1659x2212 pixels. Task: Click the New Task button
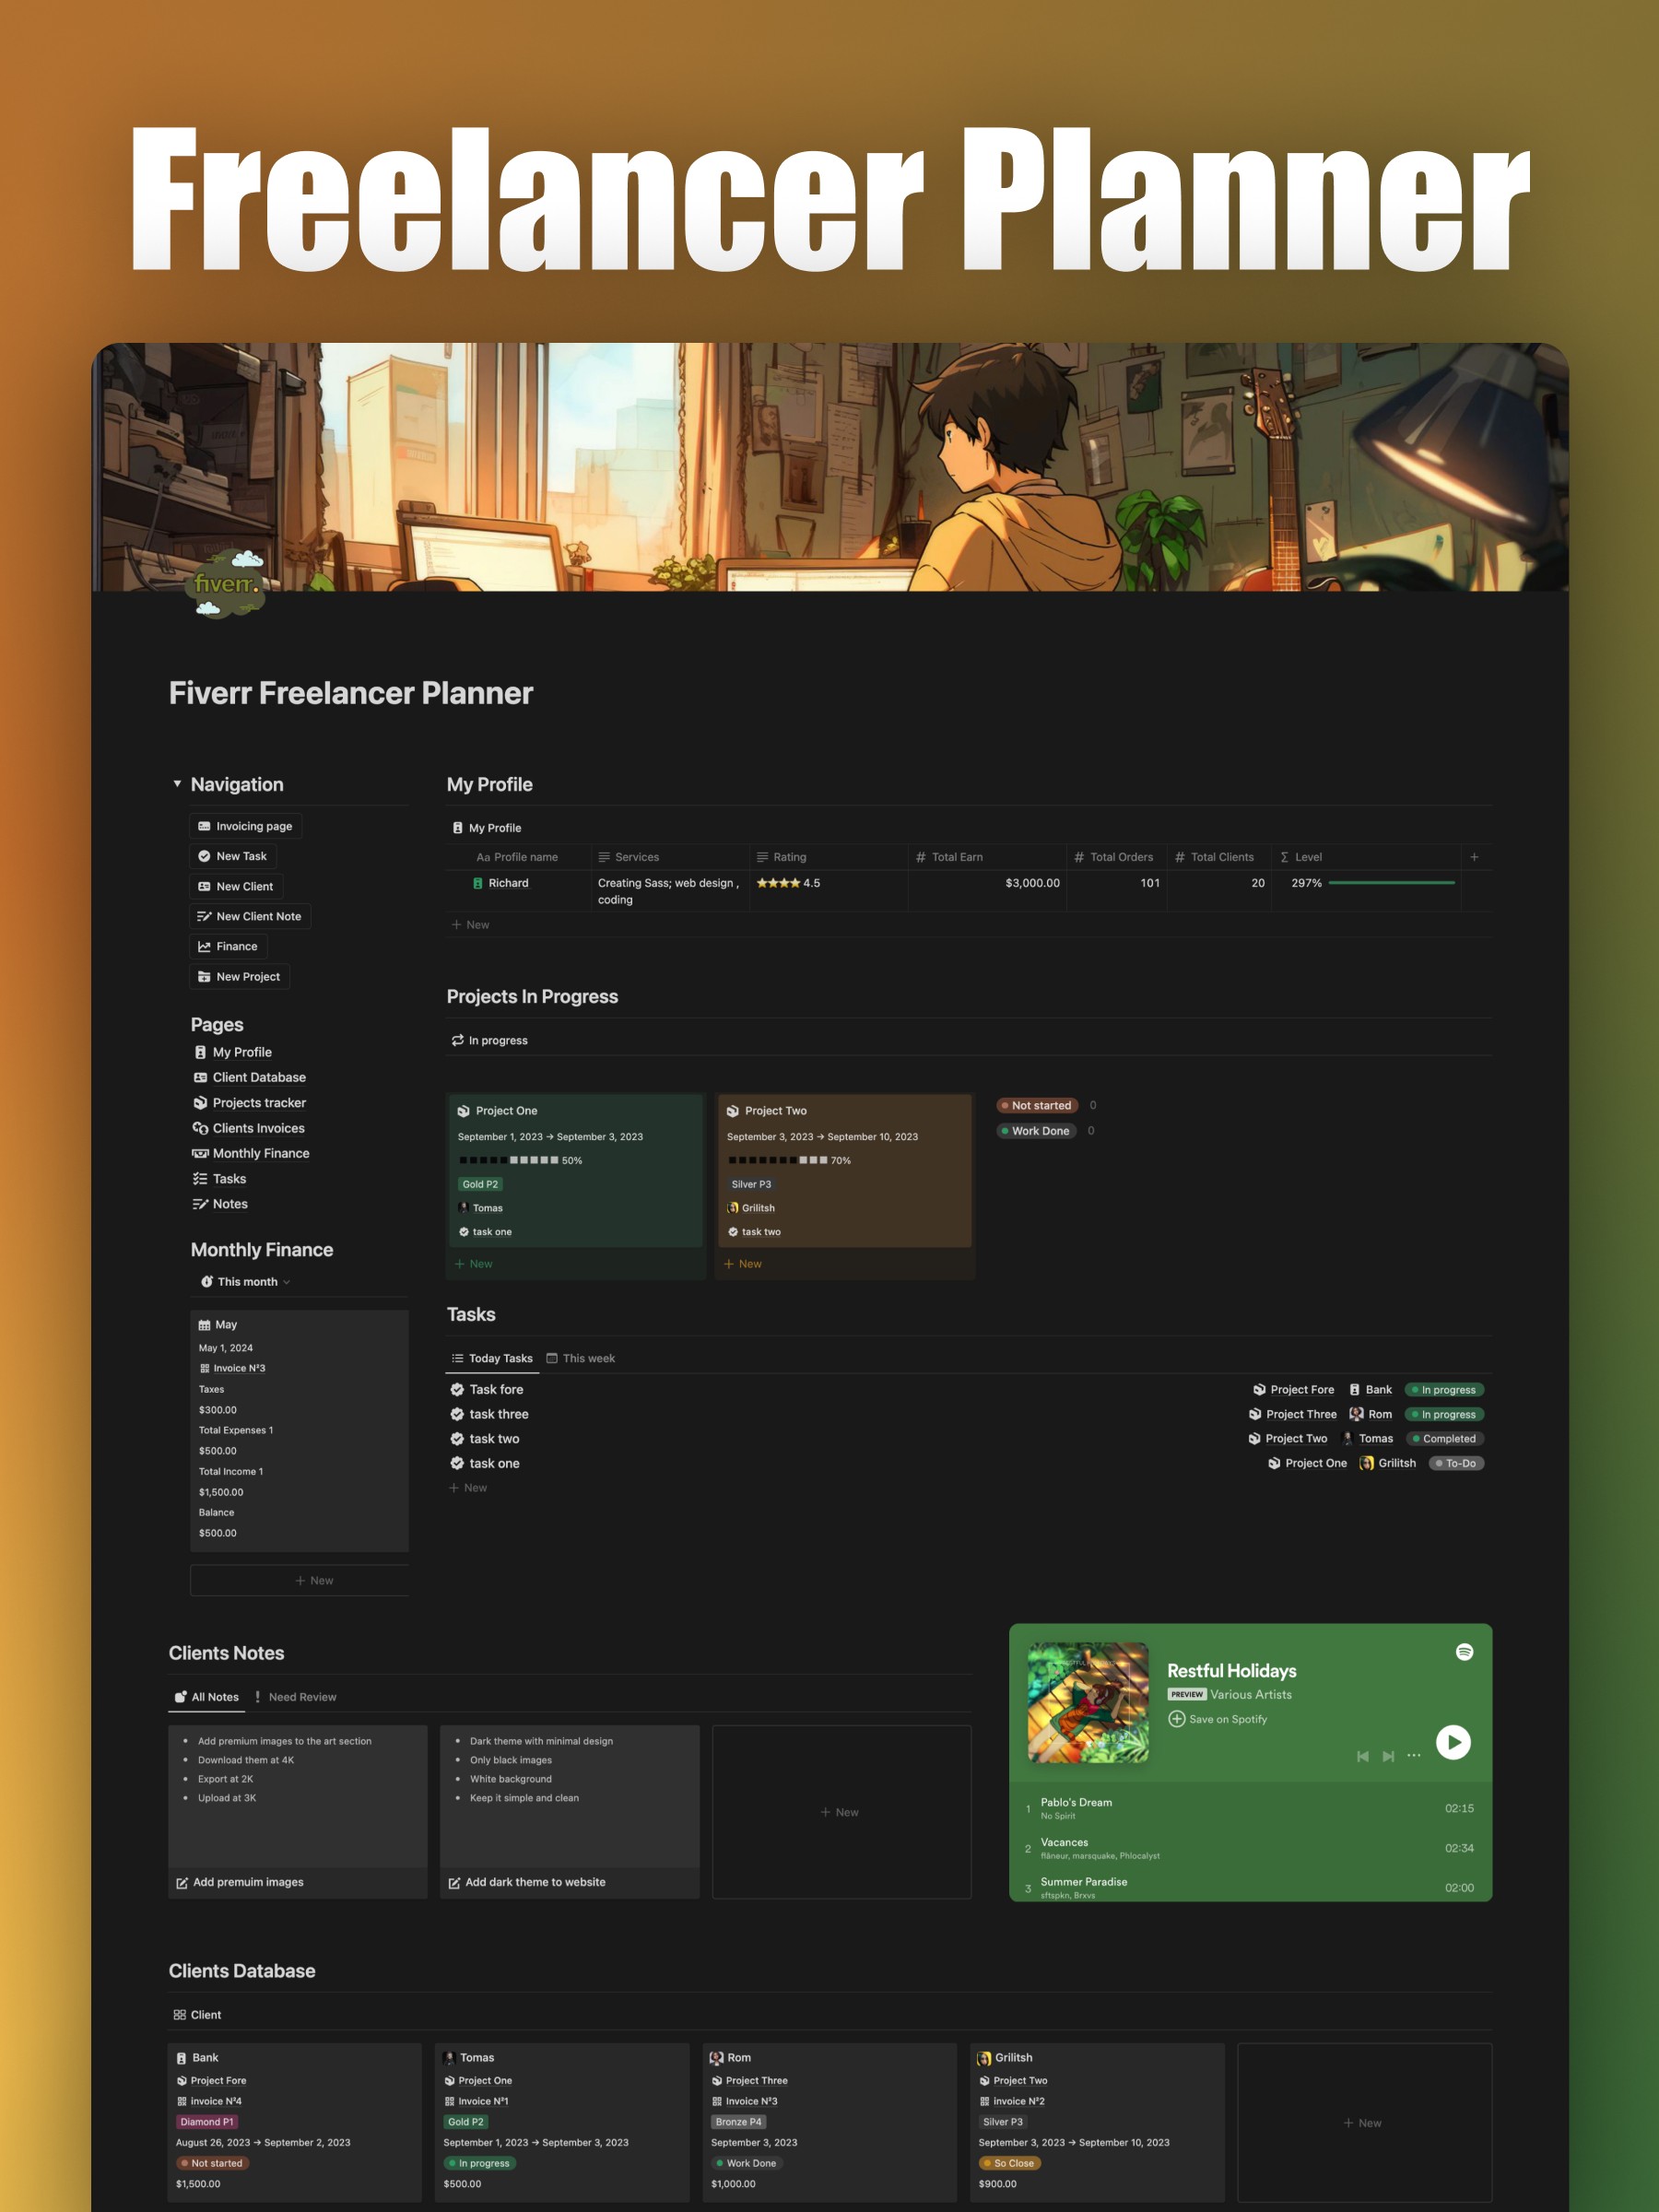coord(232,856)
